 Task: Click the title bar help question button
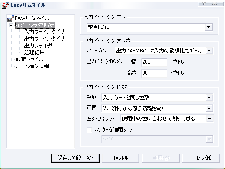(x=204, y=3)
